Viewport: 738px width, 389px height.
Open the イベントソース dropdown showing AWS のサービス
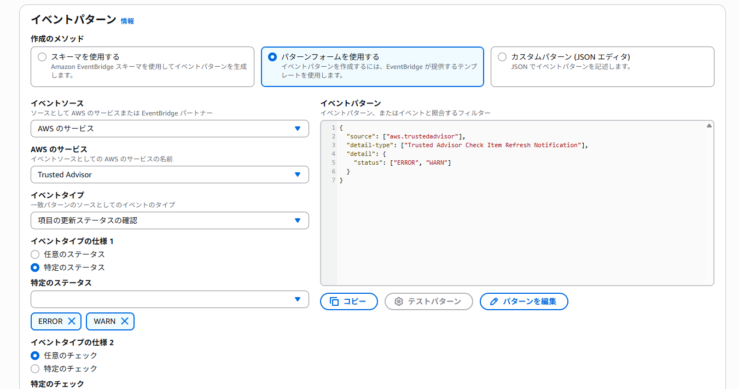pyautogui.click(x=170, y=129)
